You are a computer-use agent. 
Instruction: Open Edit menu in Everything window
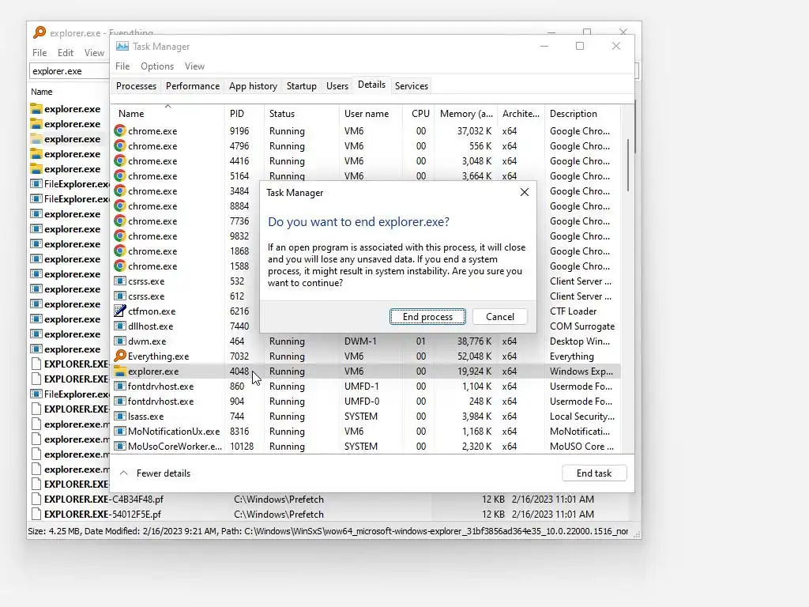coord(65,53)
